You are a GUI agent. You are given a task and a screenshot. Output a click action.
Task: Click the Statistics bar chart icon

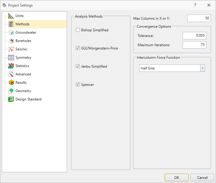pos(11,66)
